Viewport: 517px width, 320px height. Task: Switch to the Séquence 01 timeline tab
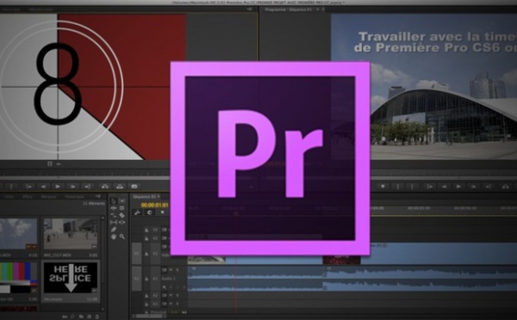[x=145, y=196]
